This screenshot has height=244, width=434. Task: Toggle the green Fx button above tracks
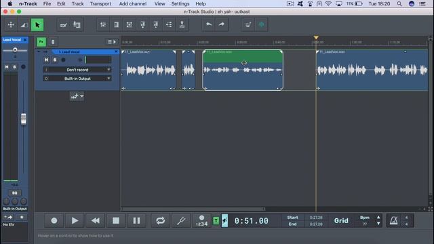coord(41,42)
